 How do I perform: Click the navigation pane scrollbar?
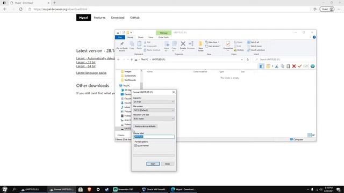click(x=141, y=85)
